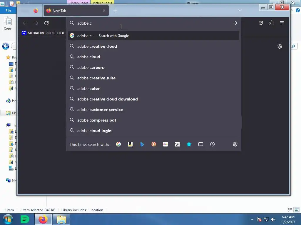Open MEDIAFIRE ROULETTER bookmark

click(x=43, y=33)
